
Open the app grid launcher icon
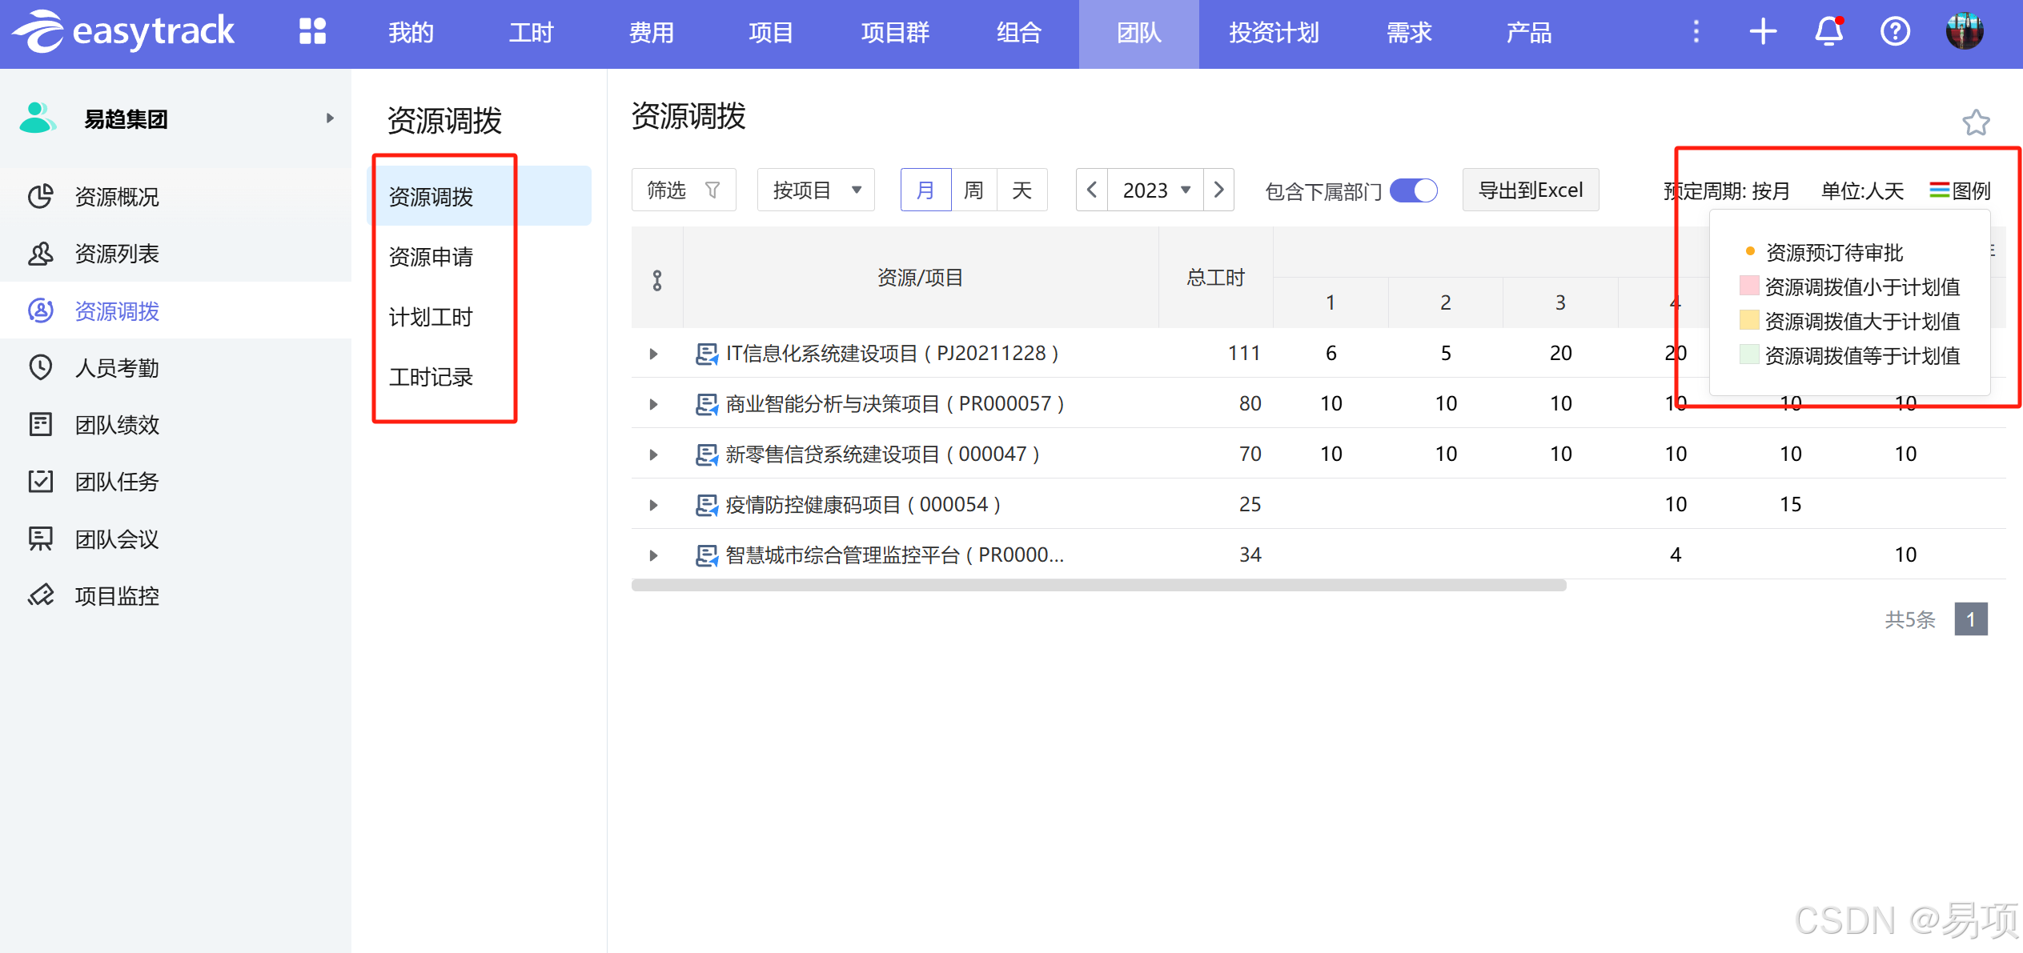(312, 32)
